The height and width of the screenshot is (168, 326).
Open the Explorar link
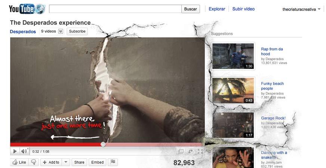[x=217, y=9]
